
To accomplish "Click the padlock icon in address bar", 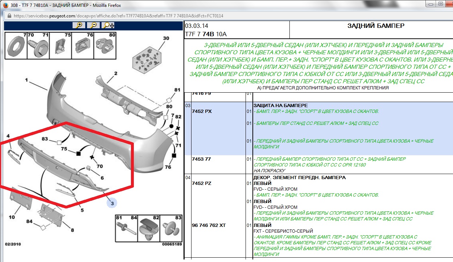I will [x=8, y=16].
